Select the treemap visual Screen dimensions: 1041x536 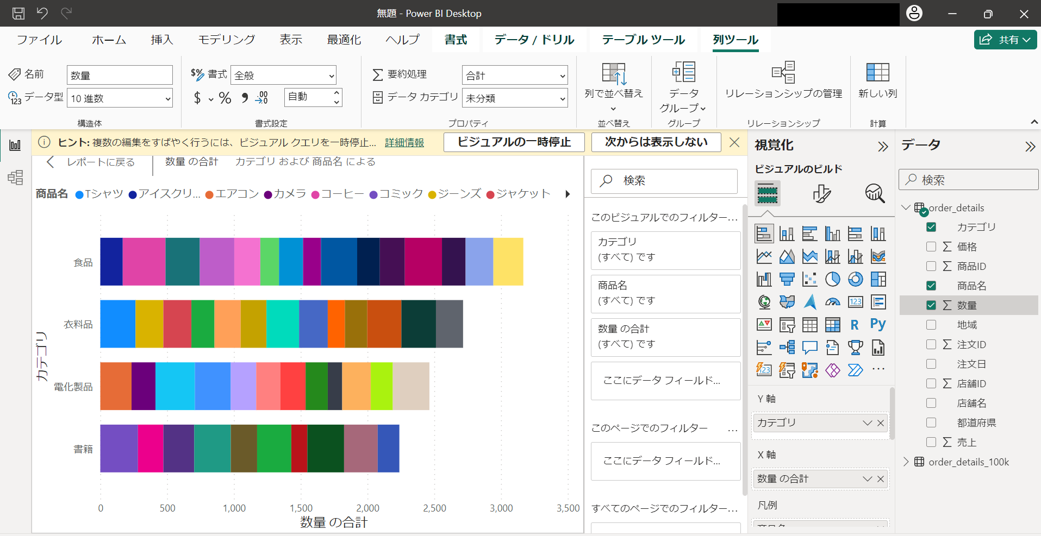(x=878, y=279)
